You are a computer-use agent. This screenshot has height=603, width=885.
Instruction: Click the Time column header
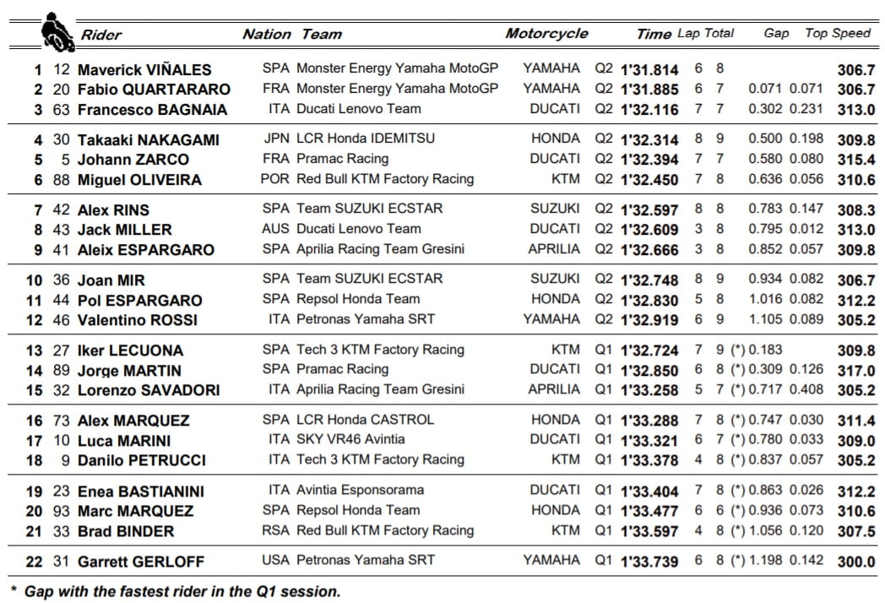[653, 35]
